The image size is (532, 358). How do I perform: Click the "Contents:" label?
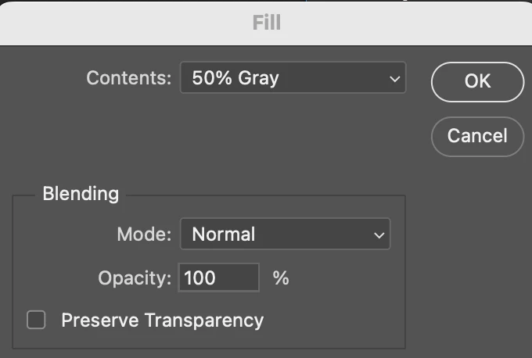[128, 78]
